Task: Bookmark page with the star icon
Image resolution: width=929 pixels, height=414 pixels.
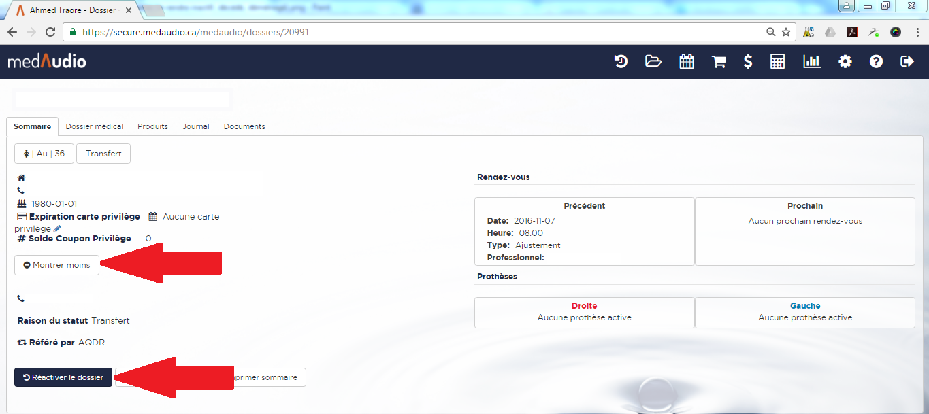Action: point(786,32)
